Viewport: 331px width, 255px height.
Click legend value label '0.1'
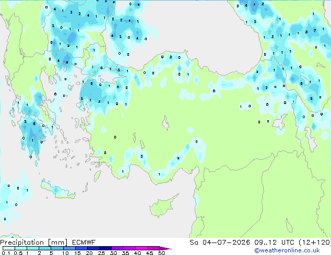click(x=6, y=253)
